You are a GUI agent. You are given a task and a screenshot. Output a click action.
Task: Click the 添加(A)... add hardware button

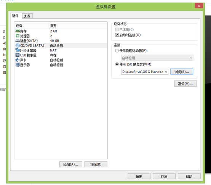(x=70, y=164)
